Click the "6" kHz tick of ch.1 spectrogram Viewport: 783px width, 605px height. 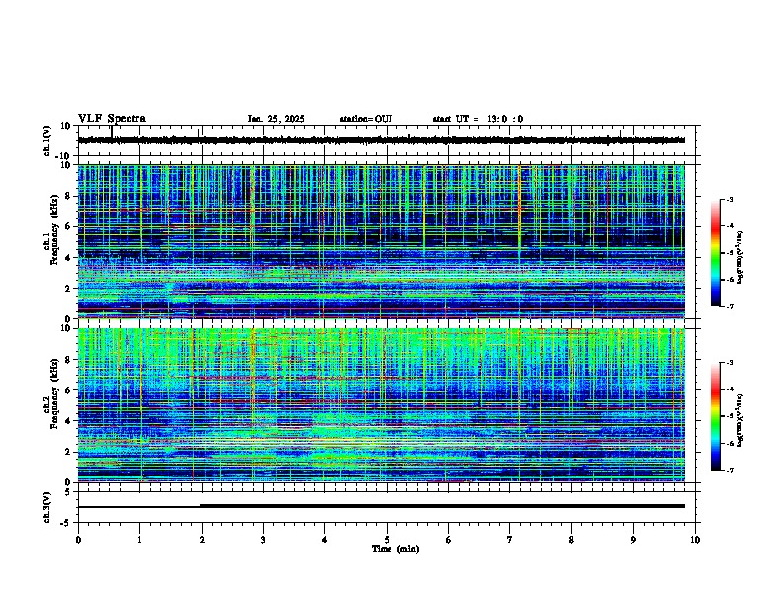click(69, 227)
